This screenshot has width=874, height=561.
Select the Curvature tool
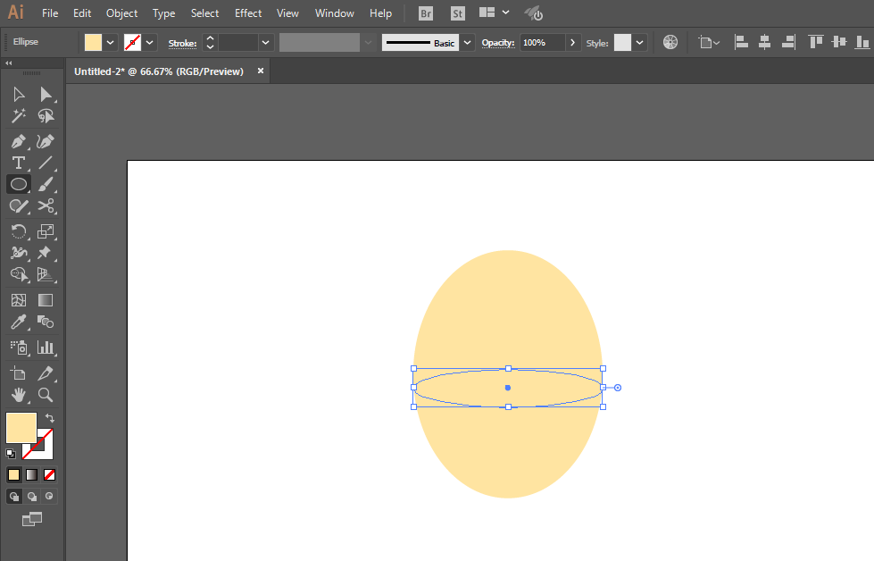(46, 141)
